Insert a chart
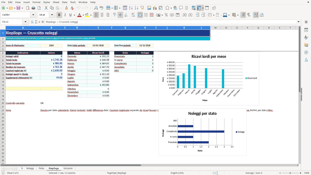 (155, 8)
